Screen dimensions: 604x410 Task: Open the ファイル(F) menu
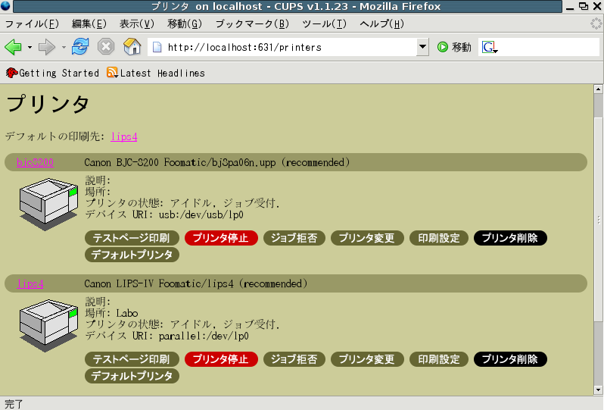32,24
